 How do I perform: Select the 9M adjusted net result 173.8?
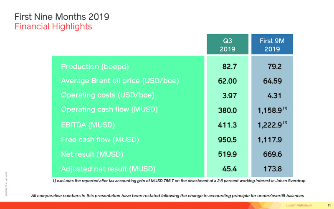[273, 169]
